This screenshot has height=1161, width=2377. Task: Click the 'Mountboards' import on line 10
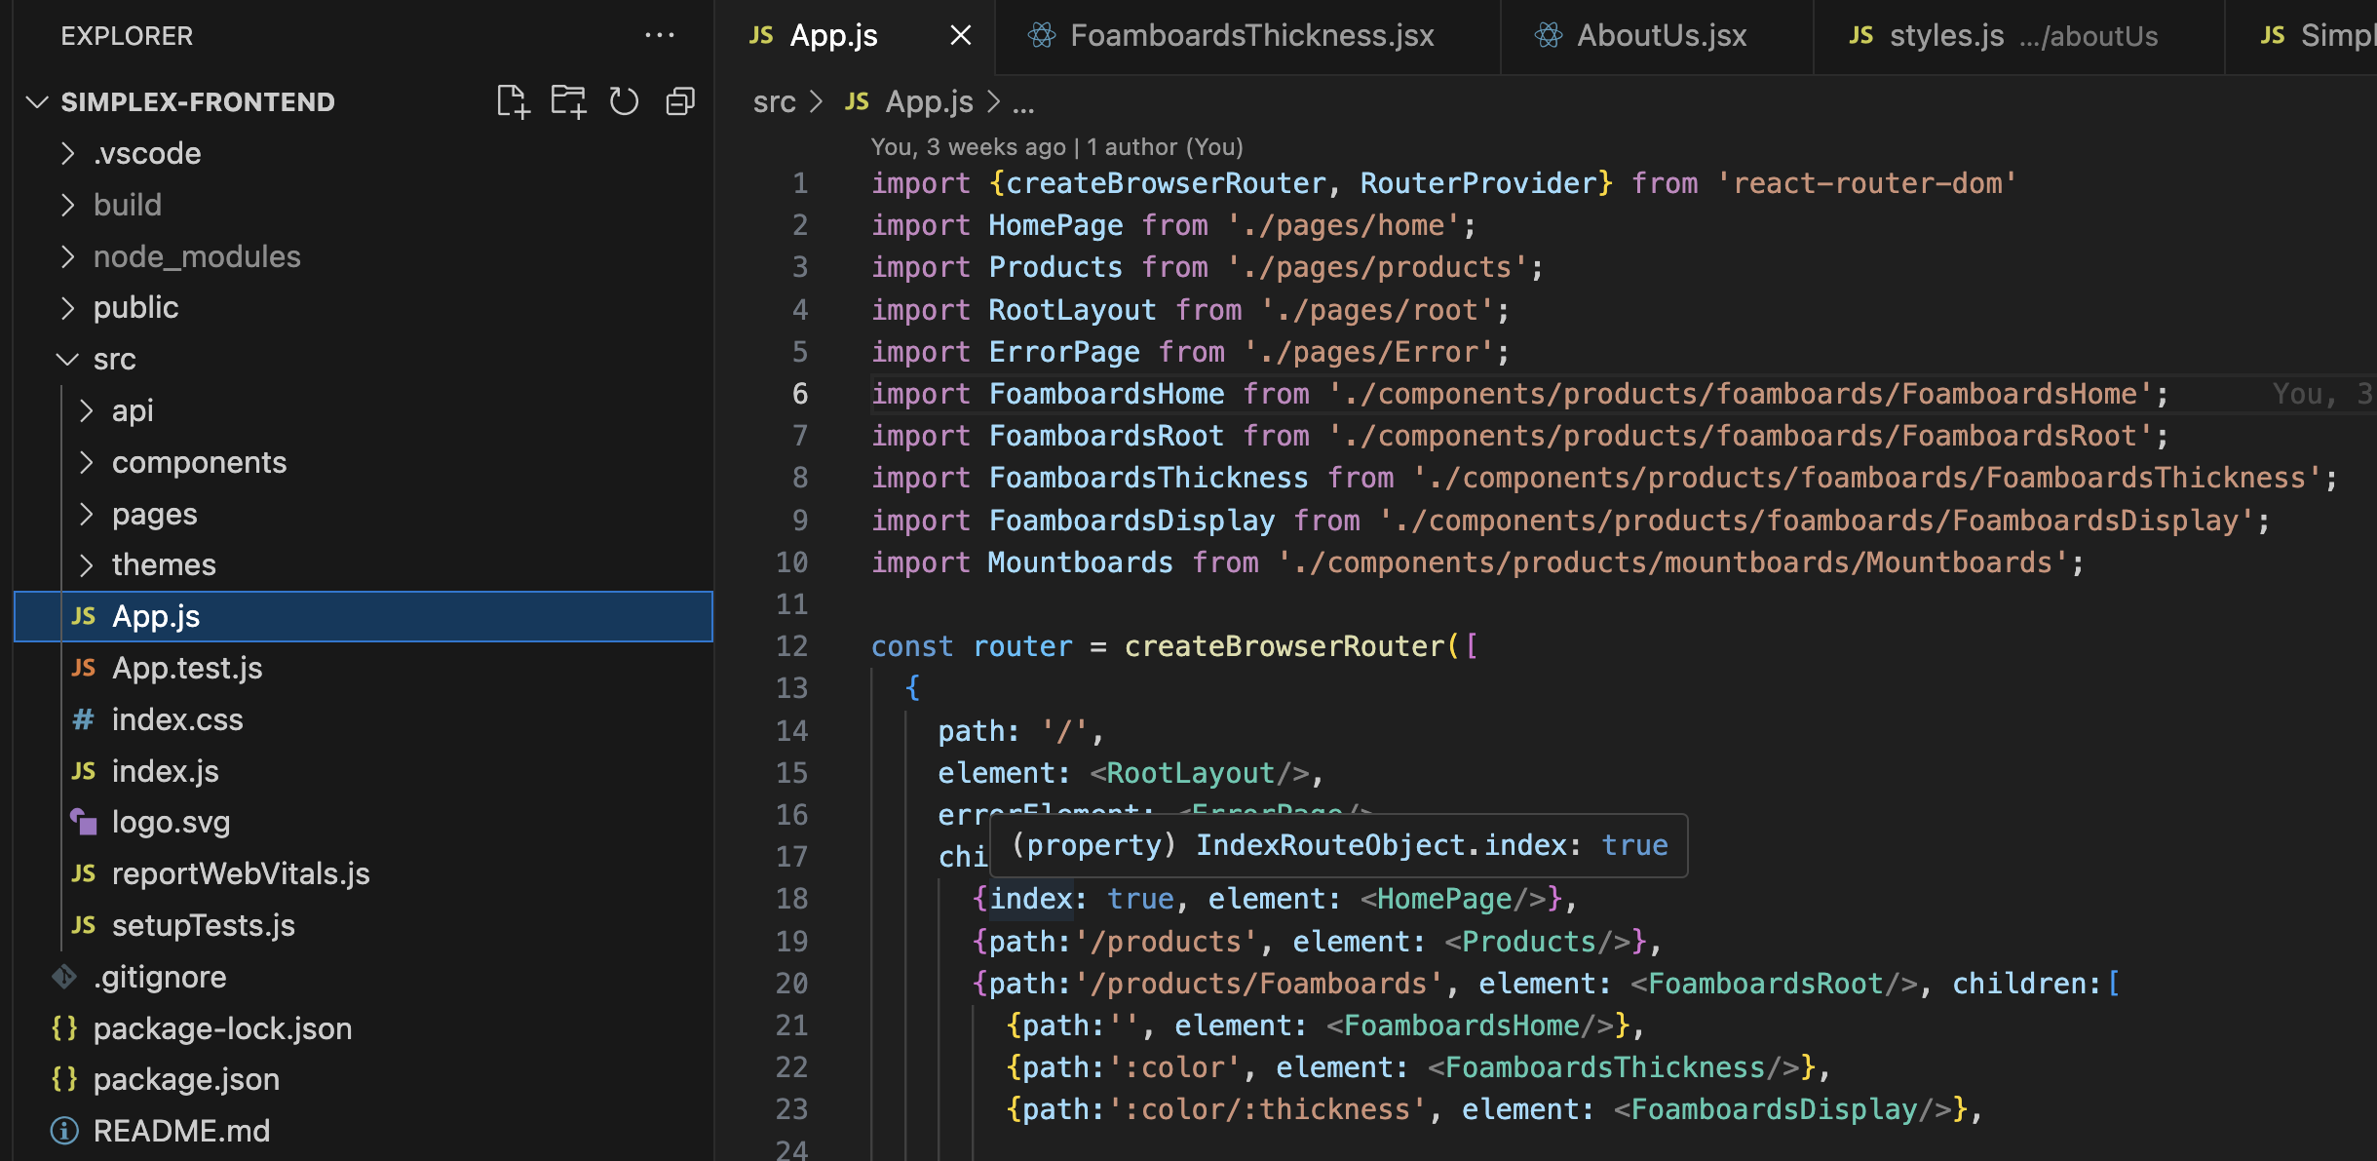1080,562
